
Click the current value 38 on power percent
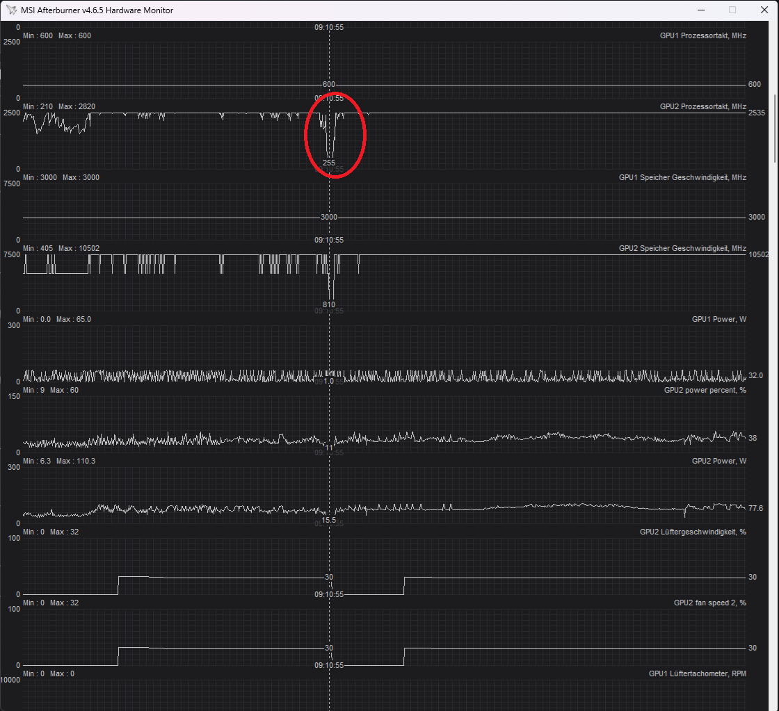click(753, 438)
